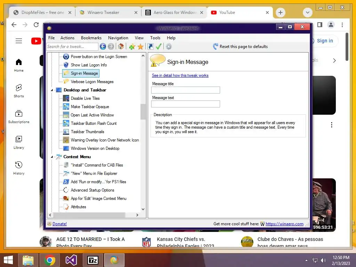The height and width of the screenshot is (267, 356).
Task: Open a new browser tab
Action: click(281, 13)
